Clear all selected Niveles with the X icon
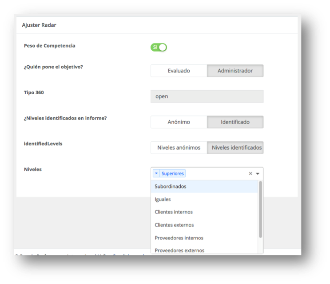The image size is (330, 284). [x=250, y=173]
